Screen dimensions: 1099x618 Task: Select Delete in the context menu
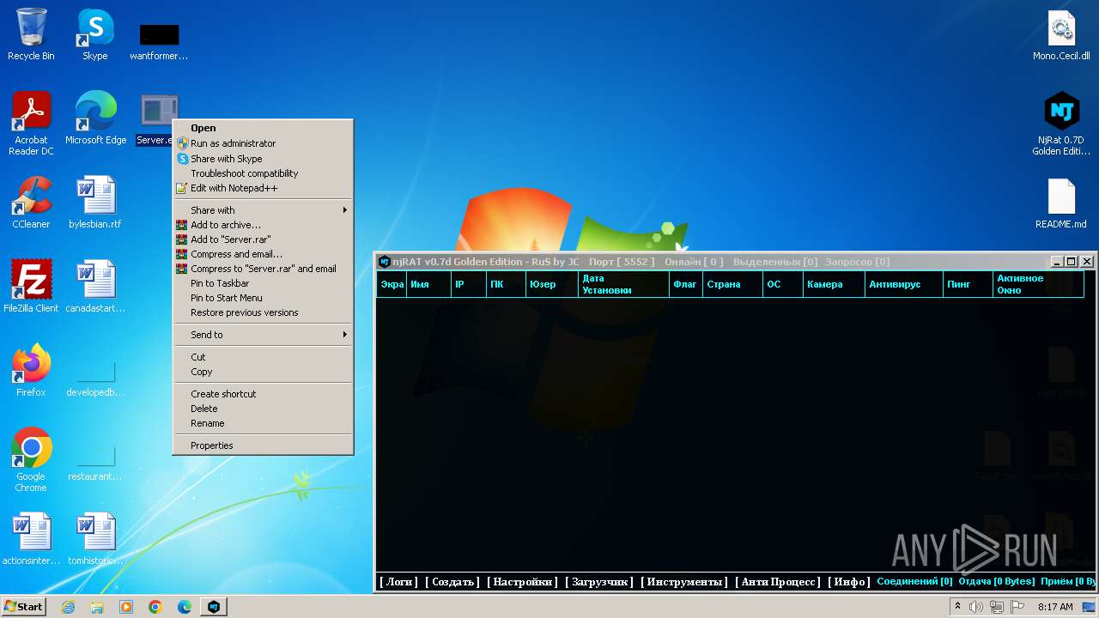(x=263, y=409)
